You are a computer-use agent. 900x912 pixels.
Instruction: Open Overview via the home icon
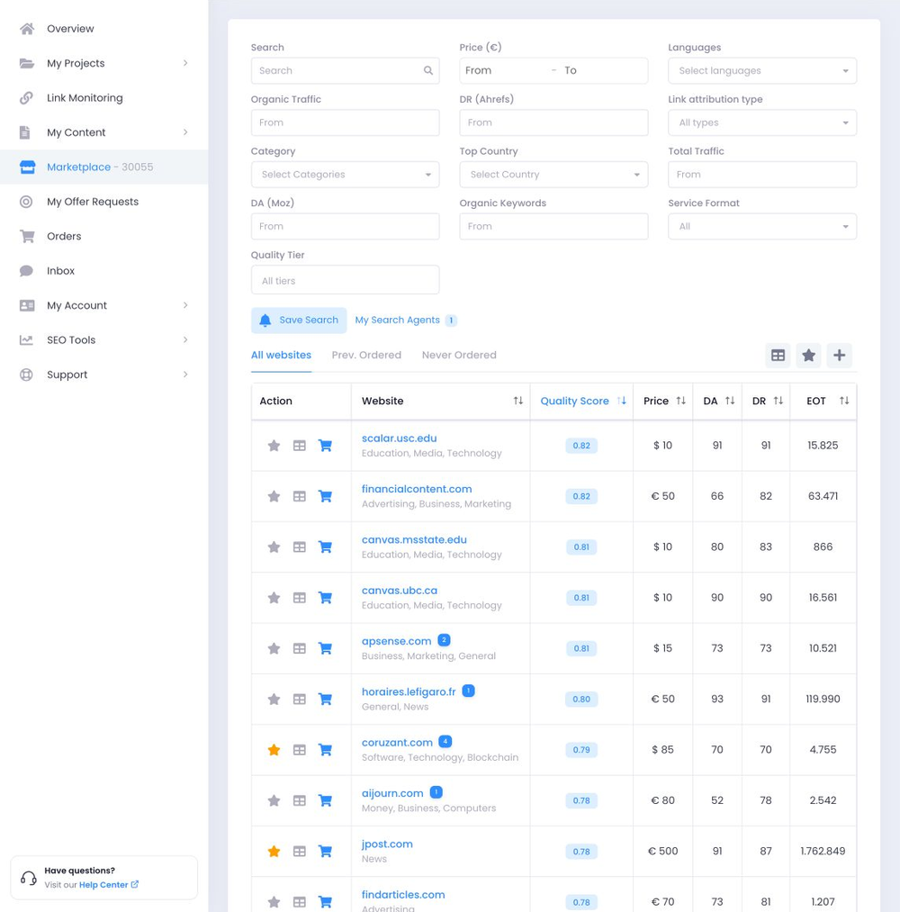tap(27, 29)
